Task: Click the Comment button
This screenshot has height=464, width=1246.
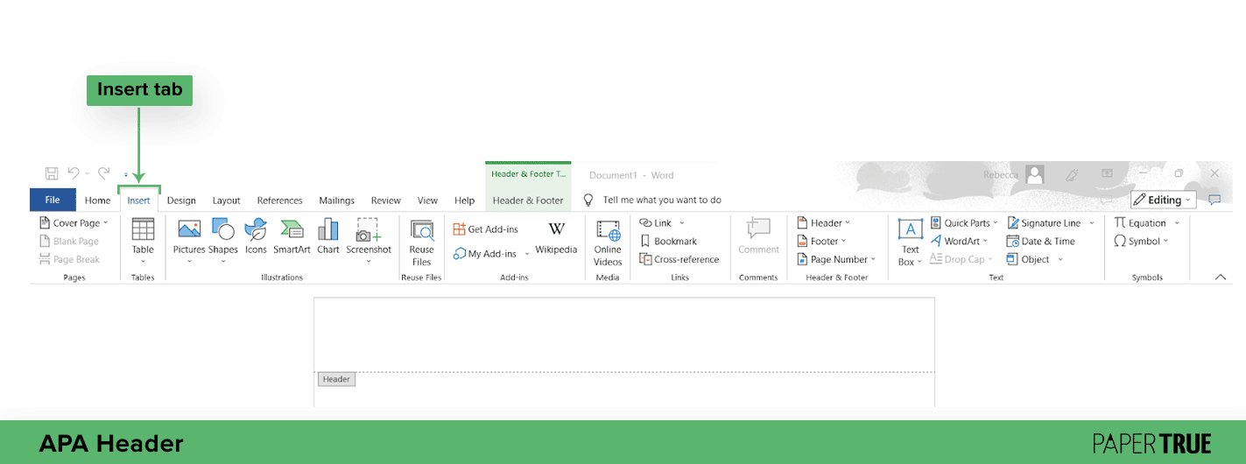Action: coord(758,238)
